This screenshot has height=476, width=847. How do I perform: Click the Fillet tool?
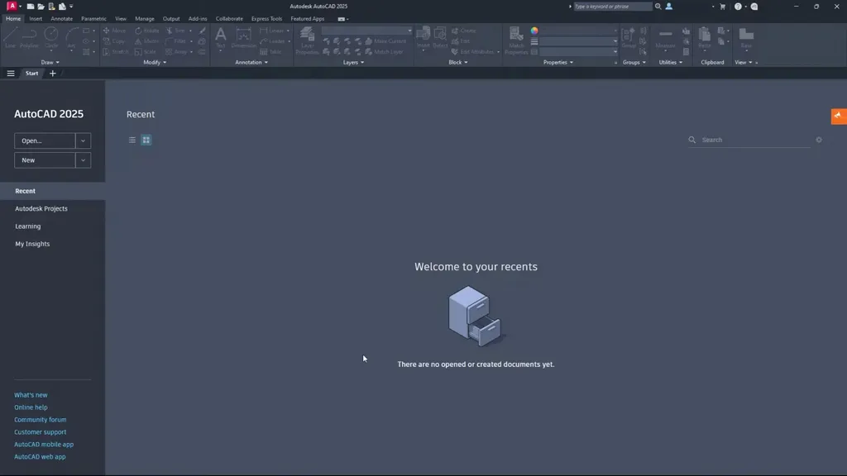[x=175, y=41]
